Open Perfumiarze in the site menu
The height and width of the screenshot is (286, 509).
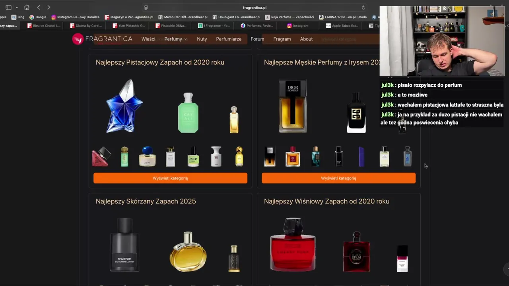[x=229, y=39]
